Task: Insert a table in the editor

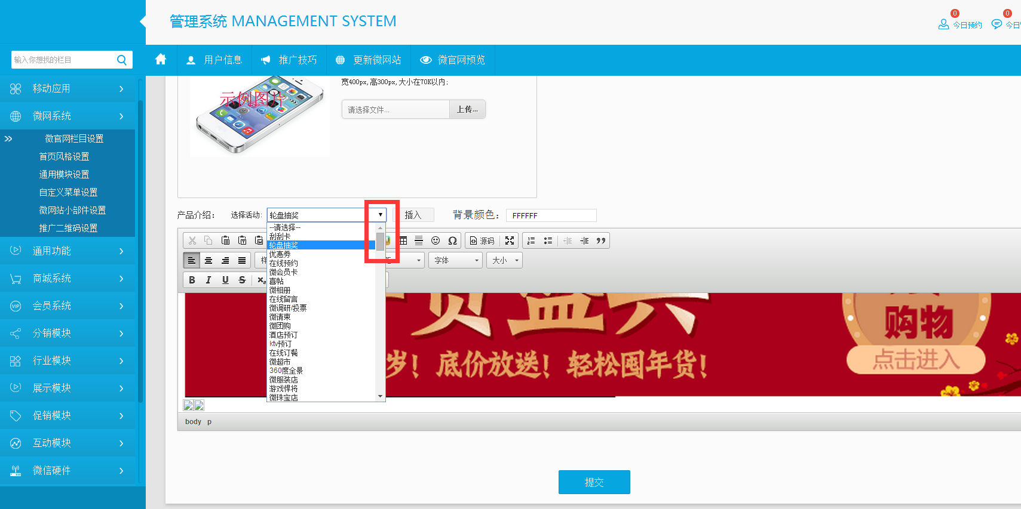Action: pos(403,240)
